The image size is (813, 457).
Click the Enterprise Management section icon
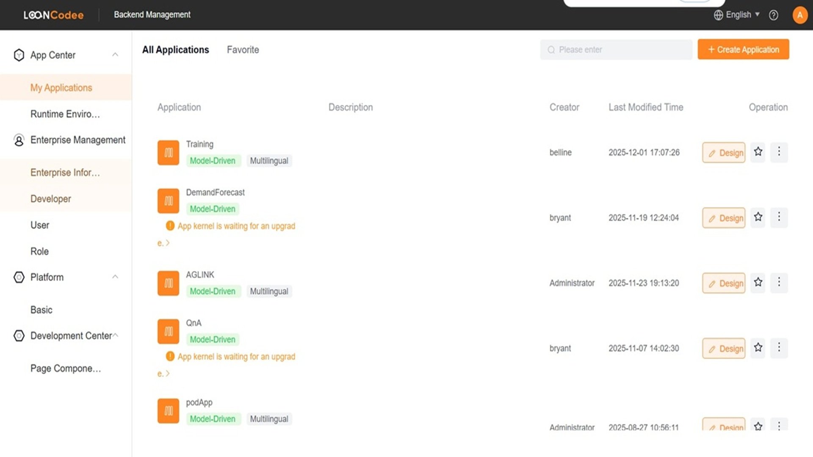19,140
